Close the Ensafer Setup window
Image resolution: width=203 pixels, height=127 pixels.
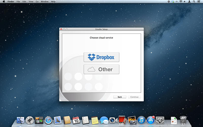(x=61, y=29)
